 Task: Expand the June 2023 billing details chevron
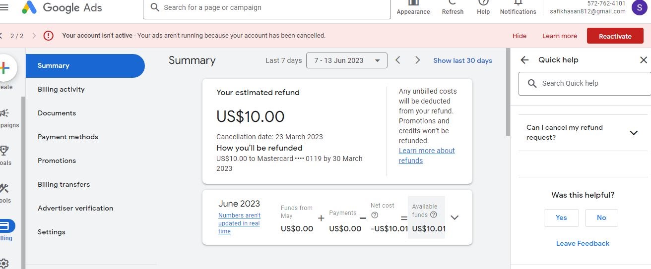click(454, 217)
